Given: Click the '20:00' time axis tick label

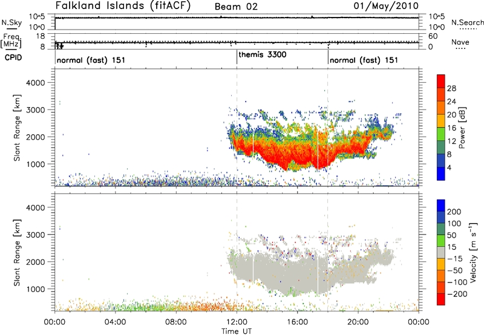Looking at the screenshot, I should (358, 322).
